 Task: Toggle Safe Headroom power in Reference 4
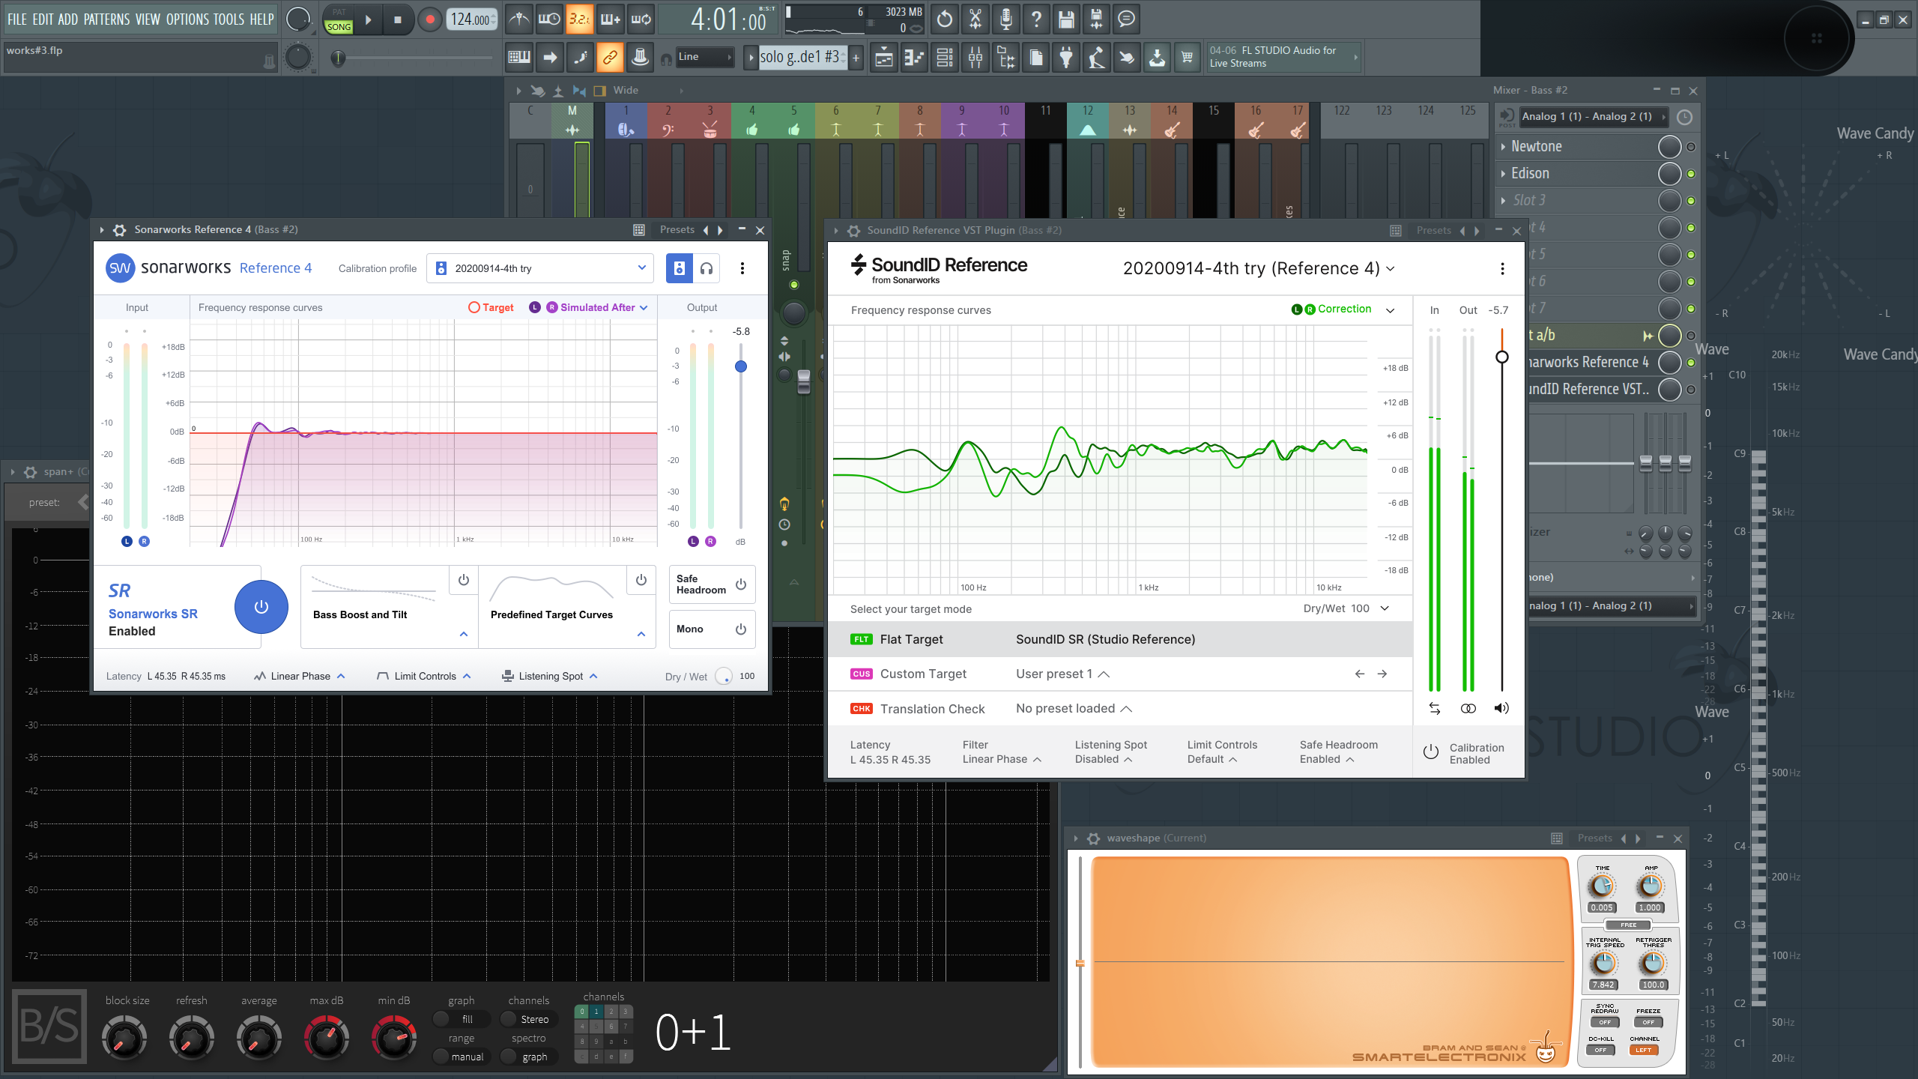(741, 584)
